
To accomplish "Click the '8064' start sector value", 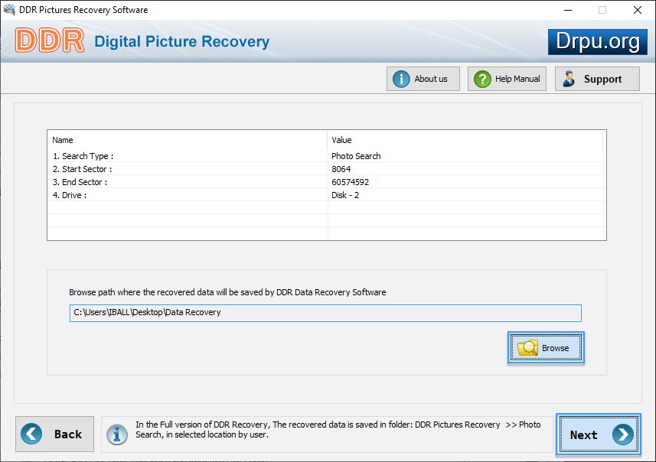I will [x=341, y=169].
